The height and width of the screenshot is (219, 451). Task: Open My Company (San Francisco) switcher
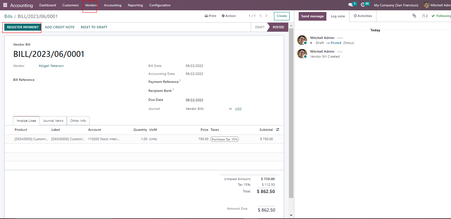tap(396, 5)
